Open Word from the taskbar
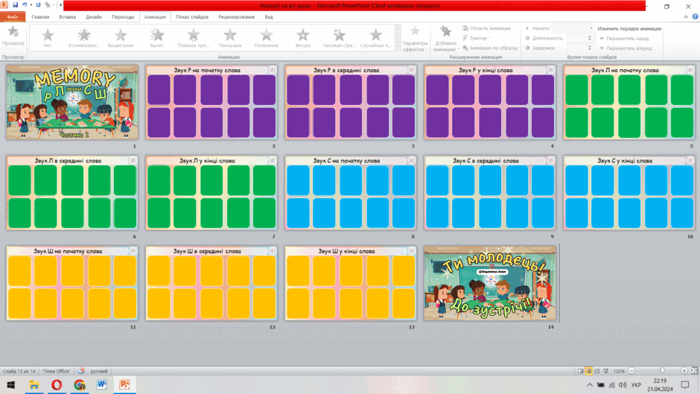700x394 pixels. point(101,384)
